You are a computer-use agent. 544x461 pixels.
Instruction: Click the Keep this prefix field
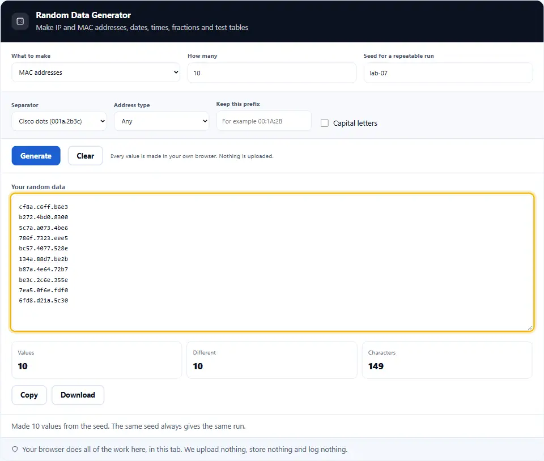pos(264,121)
